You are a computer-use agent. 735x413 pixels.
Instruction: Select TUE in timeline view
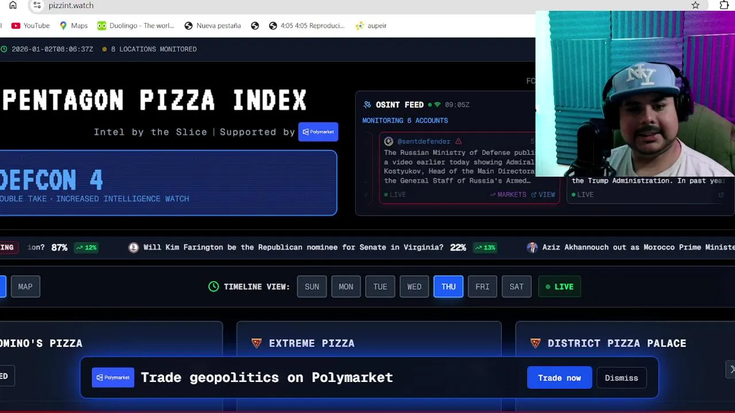tap(380, 287)
